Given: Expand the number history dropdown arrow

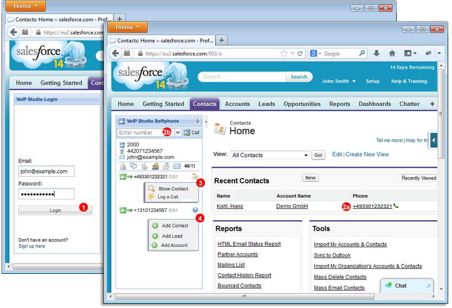Looking at the screenshot, I should [178, 132].
